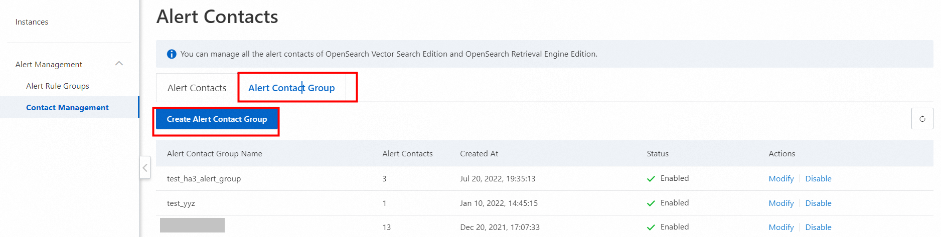The height and width of the screenshot is (237, 941).
Task: Switch to the Alert Contacts tab
Action: (x=197, y=88)
